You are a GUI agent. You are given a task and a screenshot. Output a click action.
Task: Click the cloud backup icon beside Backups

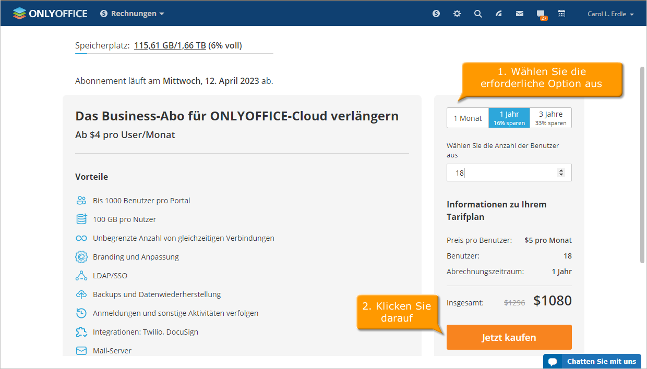[81, 294]
